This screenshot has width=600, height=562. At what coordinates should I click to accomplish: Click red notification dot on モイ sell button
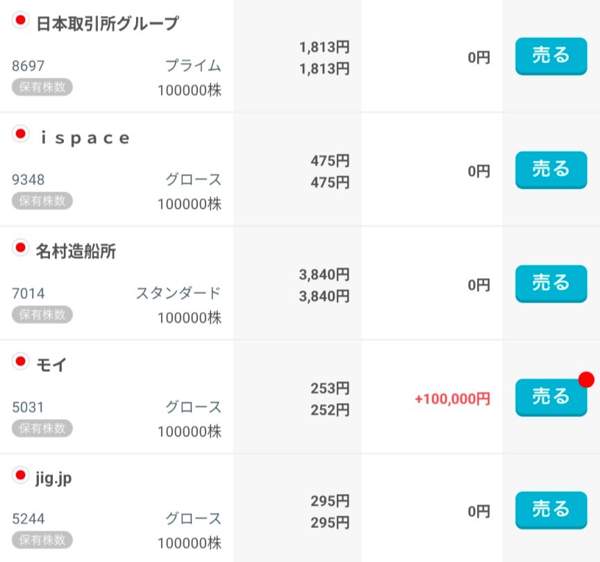point(587,380)
